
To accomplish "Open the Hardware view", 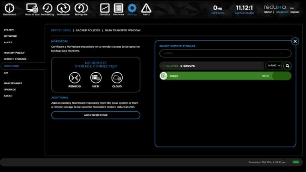I will click(118, 10).
